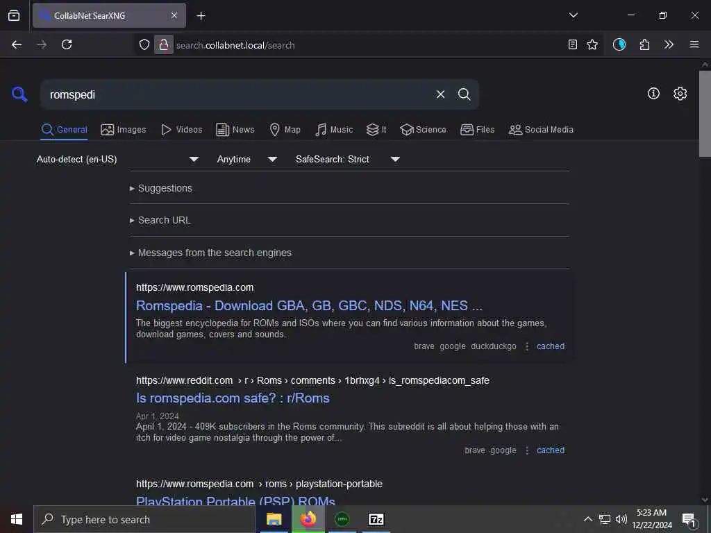The height and width of the screenshot is (533, 711).
Task: Show hidden system tray icons
Action: (587, 519)
